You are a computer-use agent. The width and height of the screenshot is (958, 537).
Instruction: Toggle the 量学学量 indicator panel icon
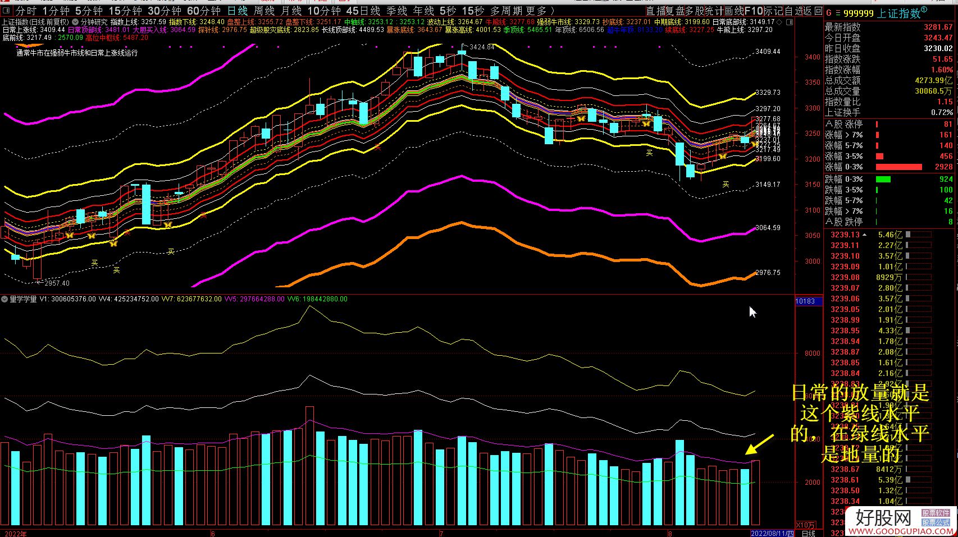4,299
